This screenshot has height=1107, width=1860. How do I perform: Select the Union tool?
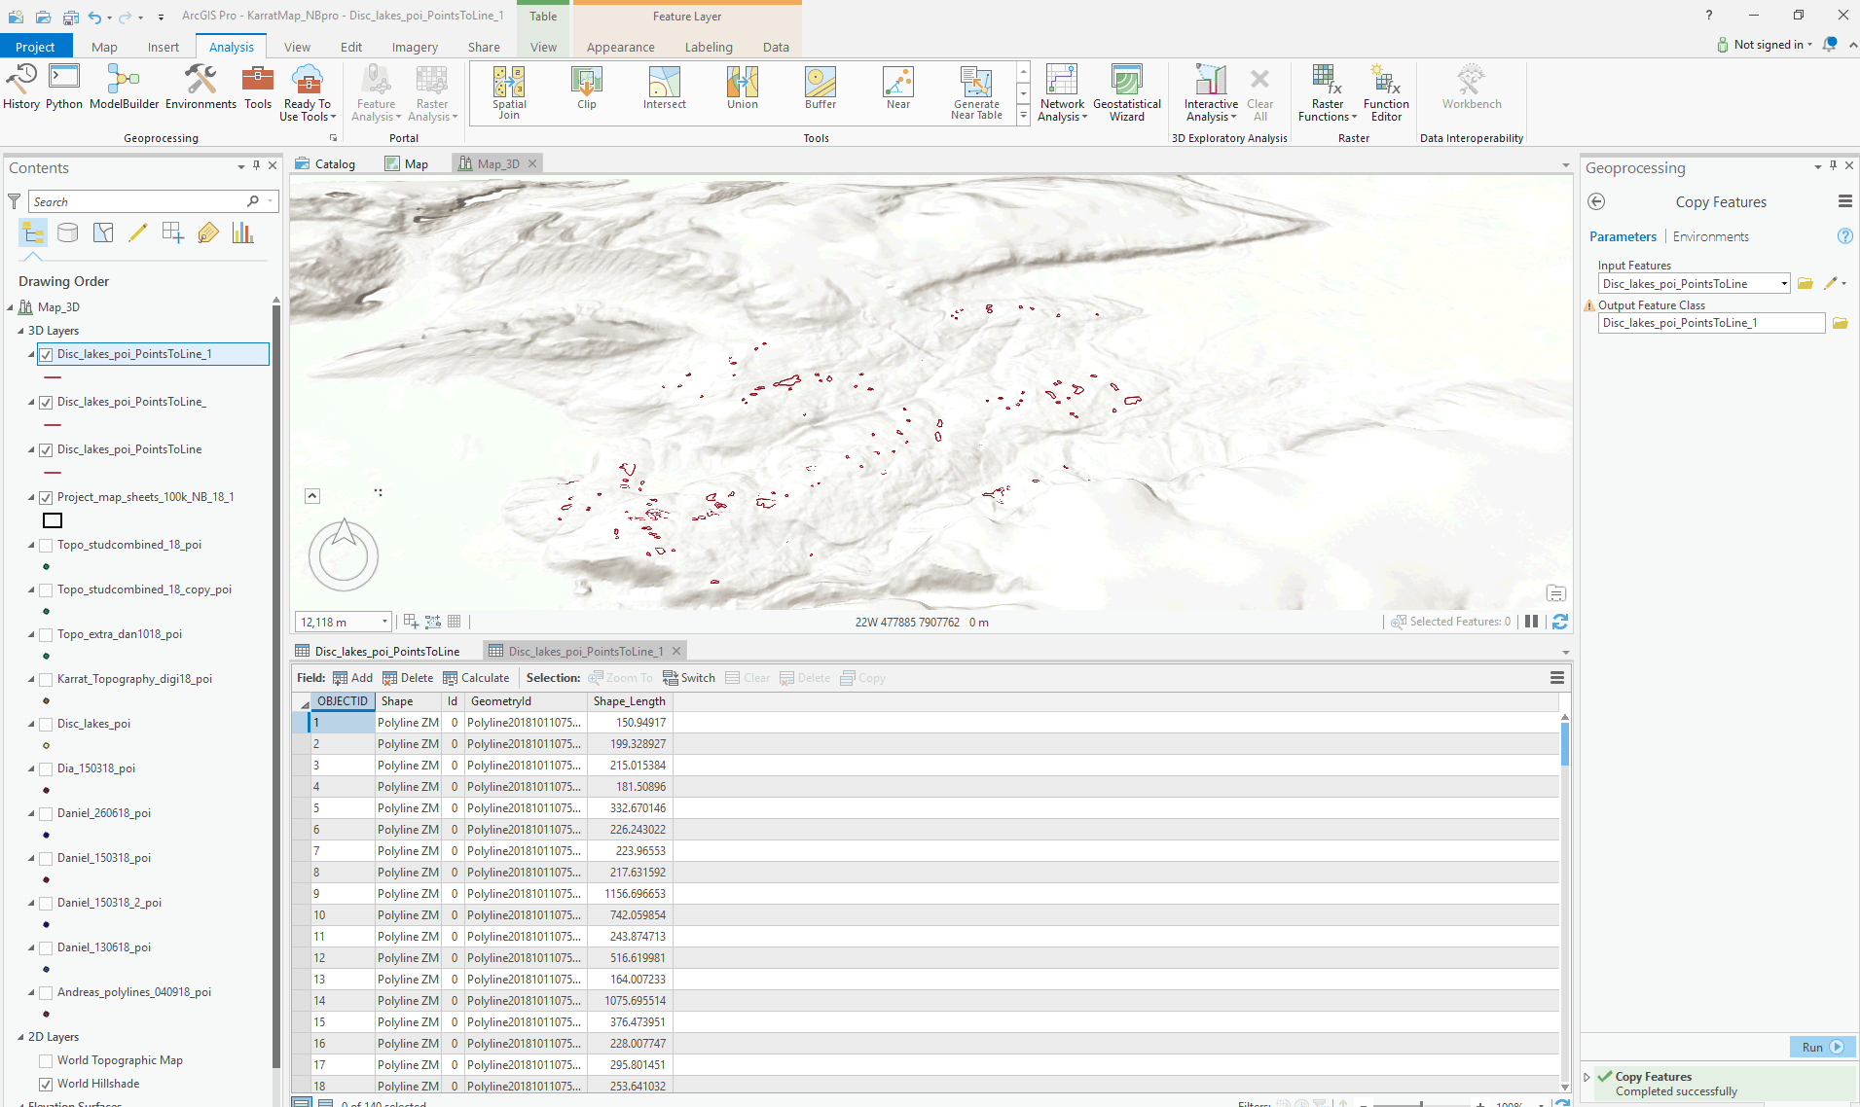click(x=743, y=89)
